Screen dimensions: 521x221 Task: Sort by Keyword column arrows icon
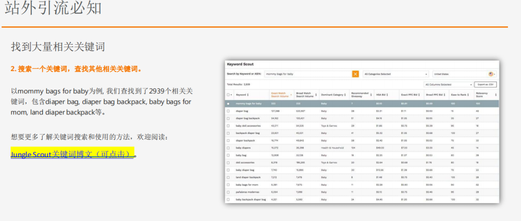(x=248, y=95)
